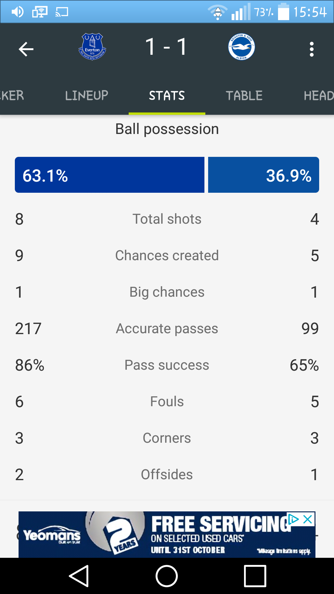Tap the 1 - 1 match score
Screen dimensions: 334x594
click(x=166, y=47)
